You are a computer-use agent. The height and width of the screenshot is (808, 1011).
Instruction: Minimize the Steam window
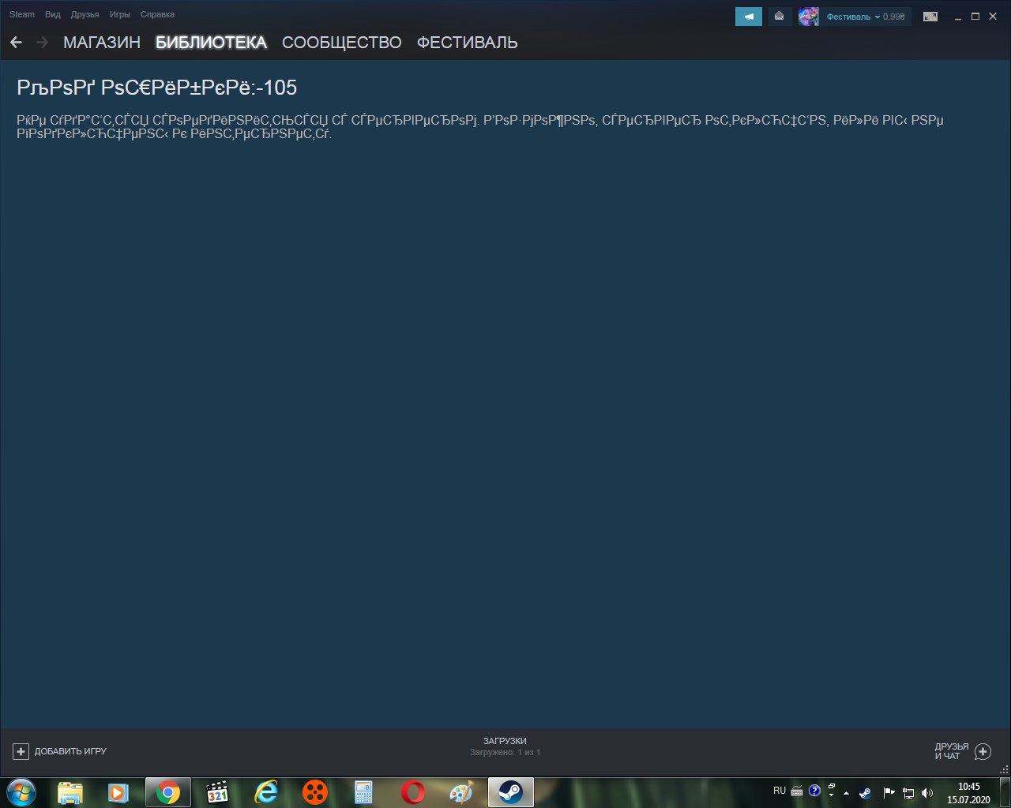[958, 17]
